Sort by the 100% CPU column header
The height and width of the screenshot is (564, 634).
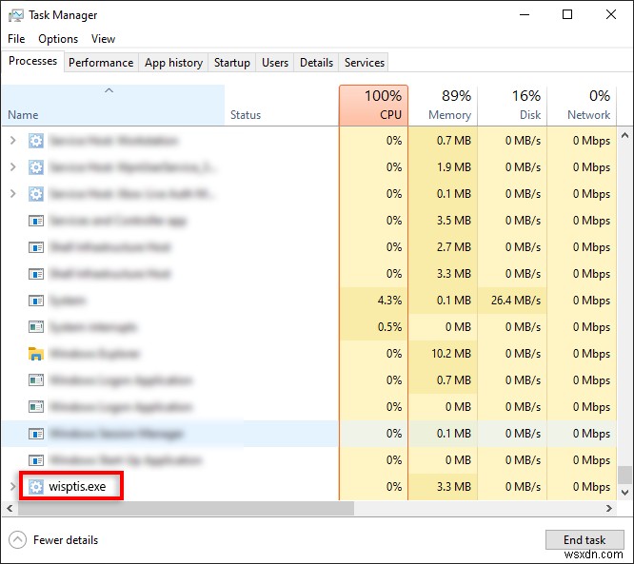point(373,105)
